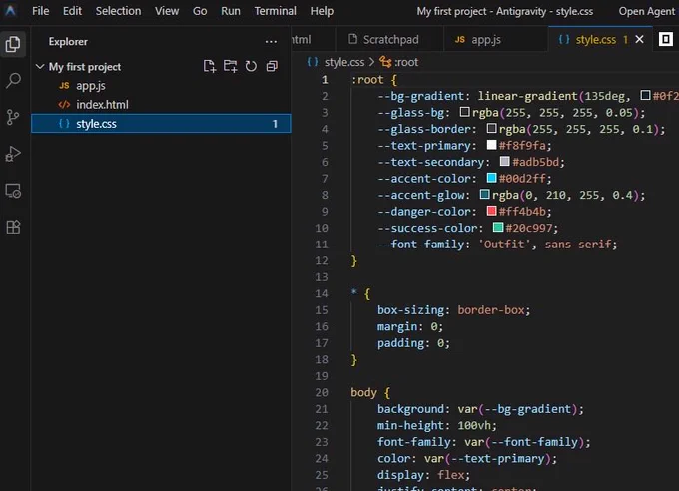
Task: Open color picker for --glass-bg swatch
Action: (464, 112)
